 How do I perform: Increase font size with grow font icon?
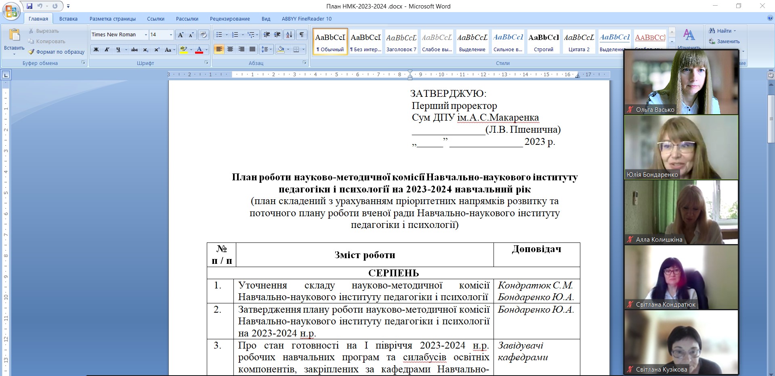[x=181, y=35]
